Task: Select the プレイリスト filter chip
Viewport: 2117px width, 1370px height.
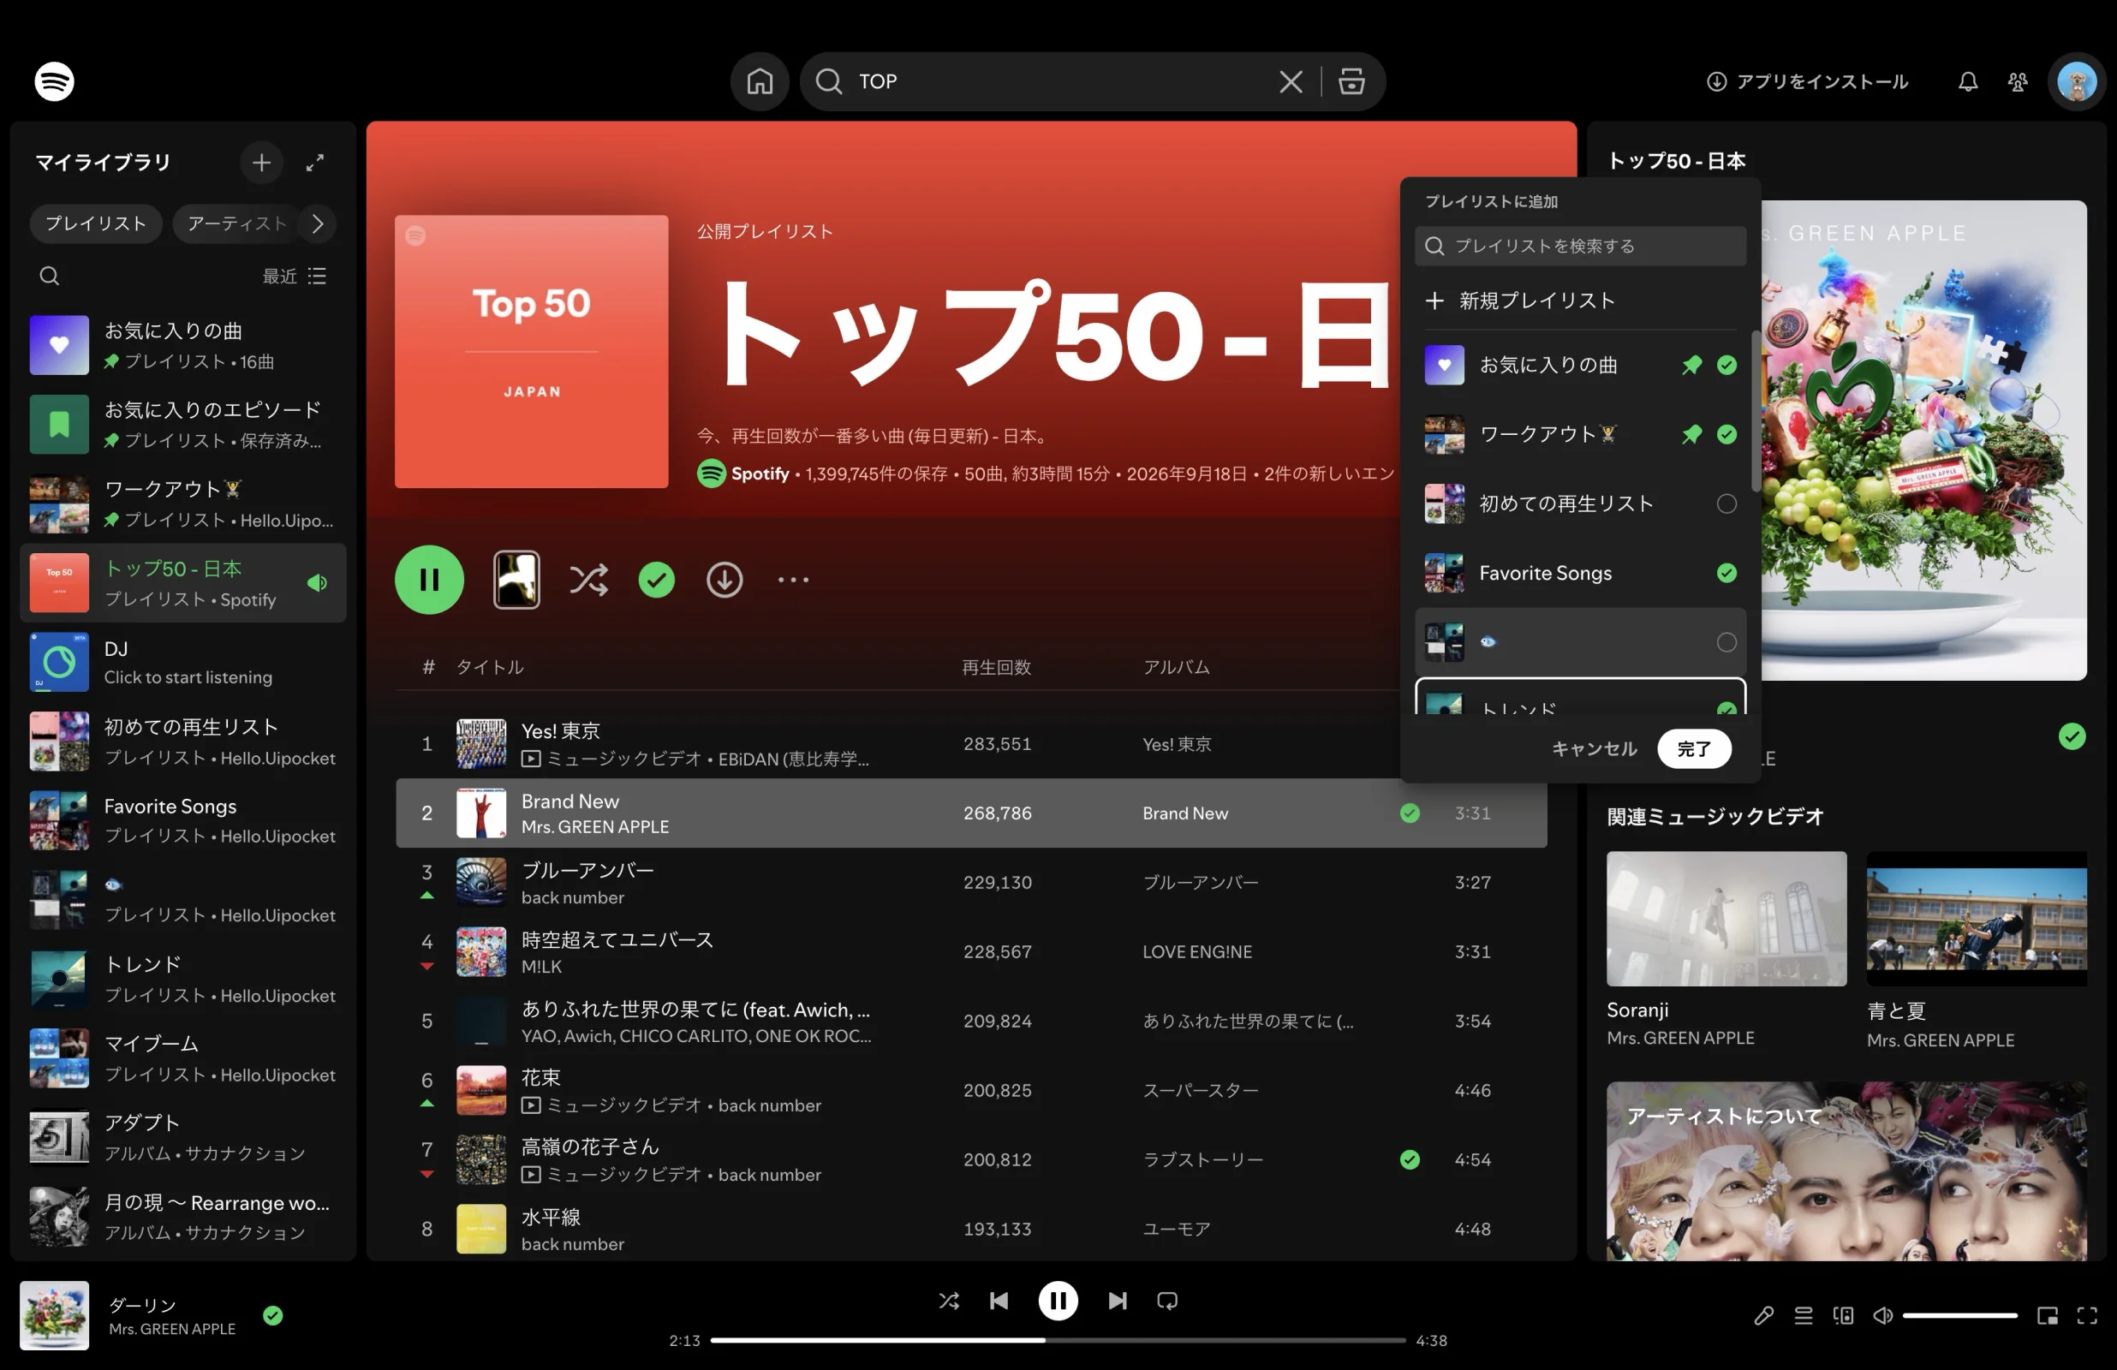Action: click(x=96, y=223)
